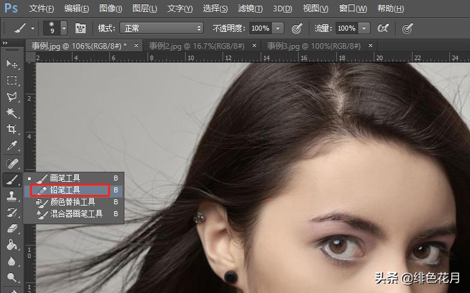Open the 选择(S) menu
The height and width of the screenshot is (293, 470).
215,8
